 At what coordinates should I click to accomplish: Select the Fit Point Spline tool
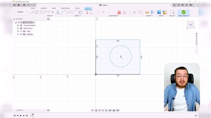(69, 12)
